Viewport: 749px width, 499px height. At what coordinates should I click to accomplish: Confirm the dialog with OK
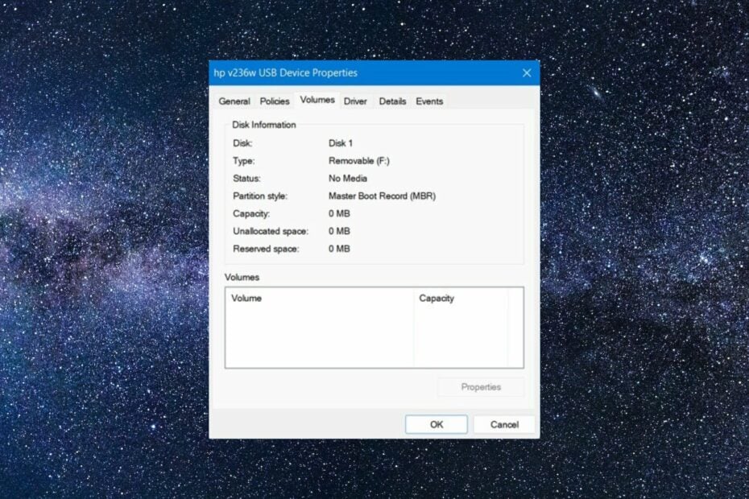(x=436, y=424)
